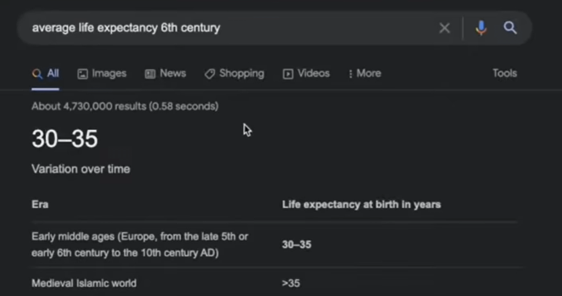The height and width of the screenshot is (296, 562).
Task: Switch to the News results tab
Action: click(165, 73)
